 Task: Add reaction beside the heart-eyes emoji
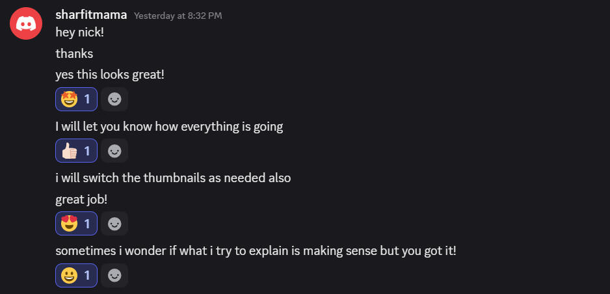point(114,224)
